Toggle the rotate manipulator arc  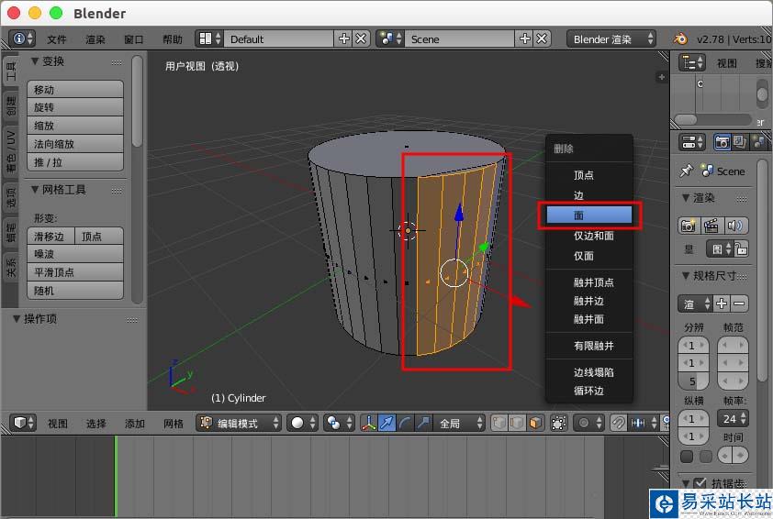(x=405, y=423)
